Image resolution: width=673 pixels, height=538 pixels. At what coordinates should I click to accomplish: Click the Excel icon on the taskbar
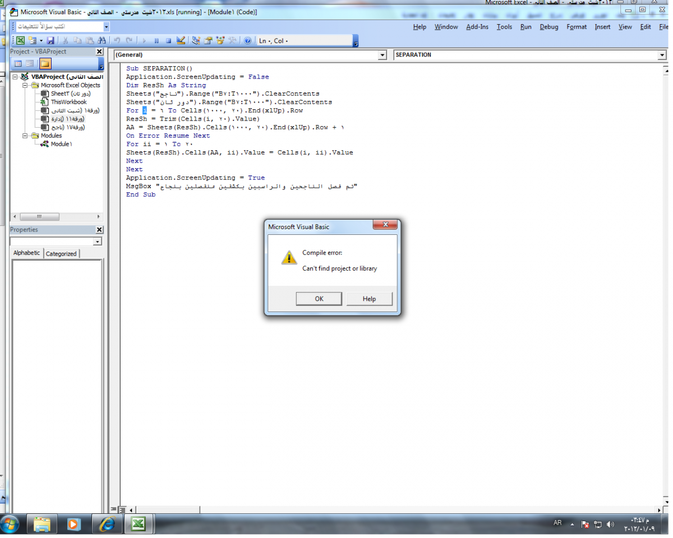(139, 525)
